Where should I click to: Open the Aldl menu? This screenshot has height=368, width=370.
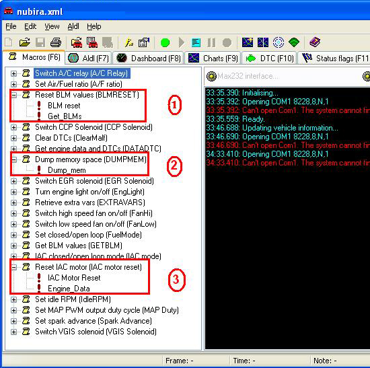coord(73,26)
